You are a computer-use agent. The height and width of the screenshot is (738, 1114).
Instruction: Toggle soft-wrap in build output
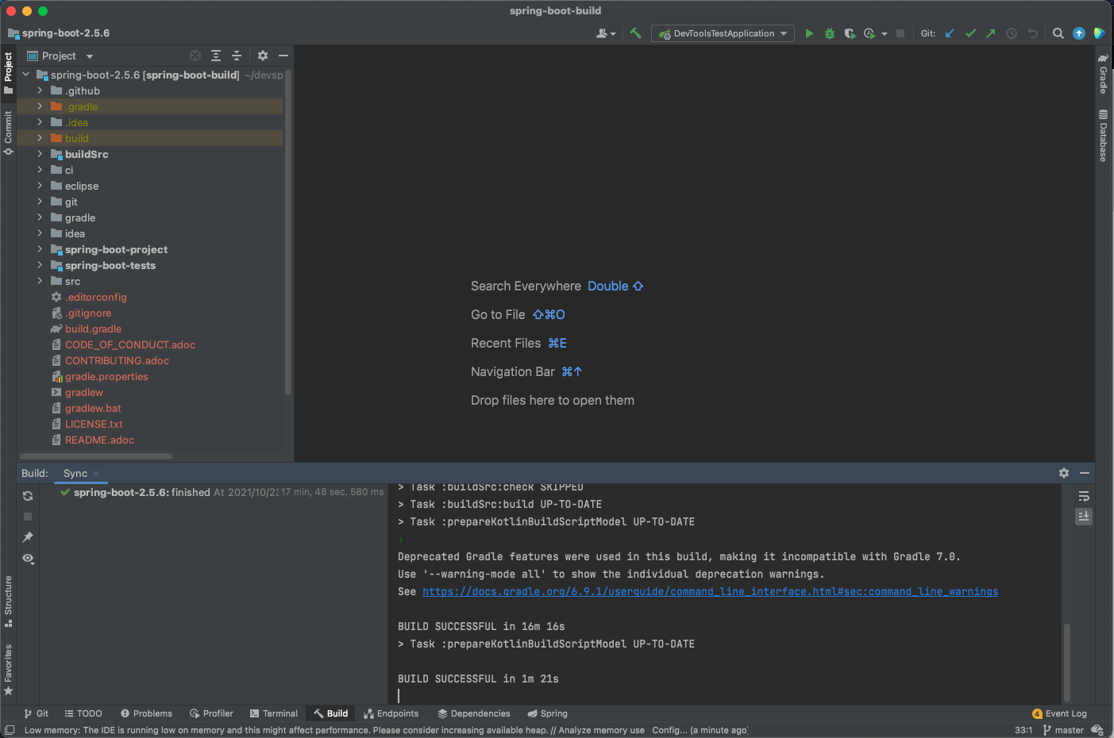pos(1084,496)
